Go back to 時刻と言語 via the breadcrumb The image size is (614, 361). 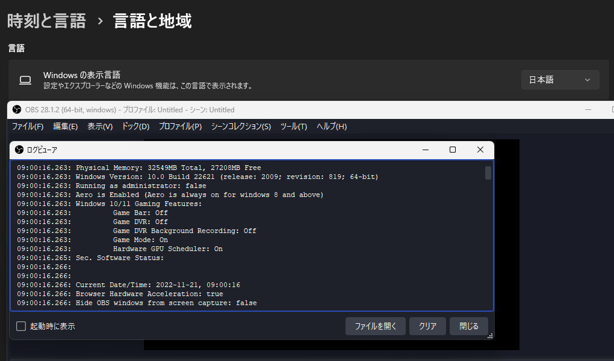click(46, 21)
